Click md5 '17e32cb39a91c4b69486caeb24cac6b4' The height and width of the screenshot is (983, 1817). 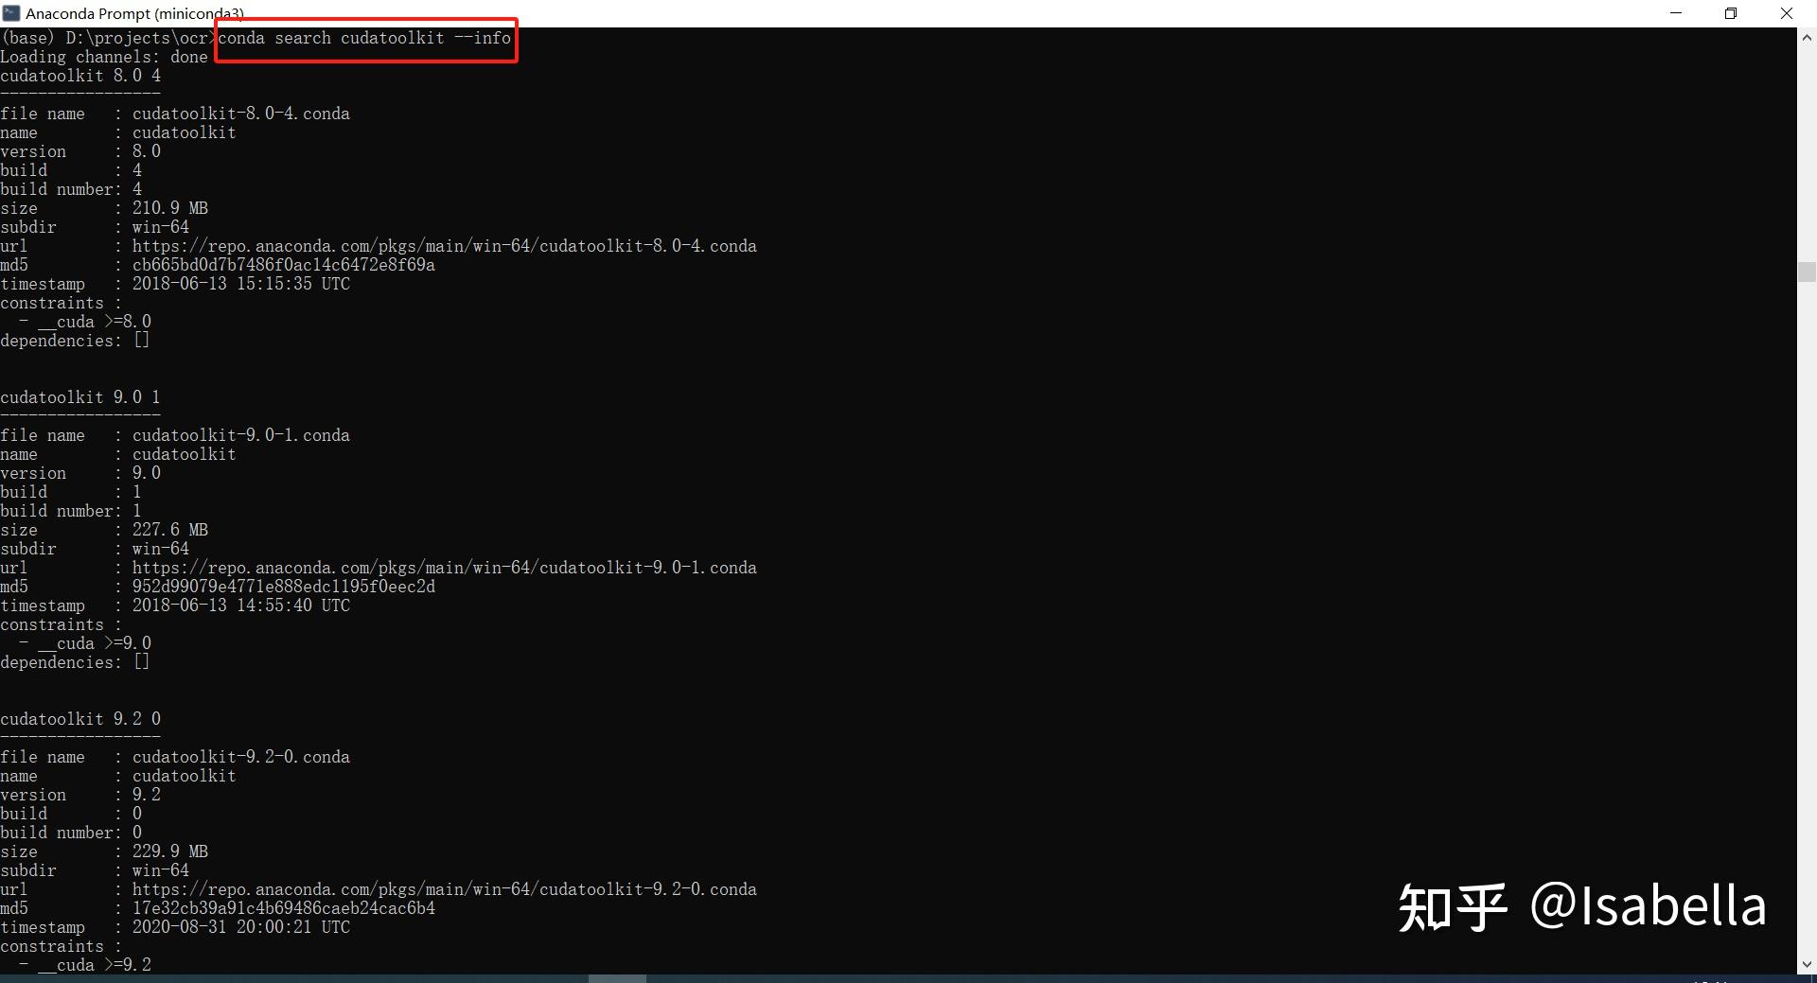click(x=284, y=908)
